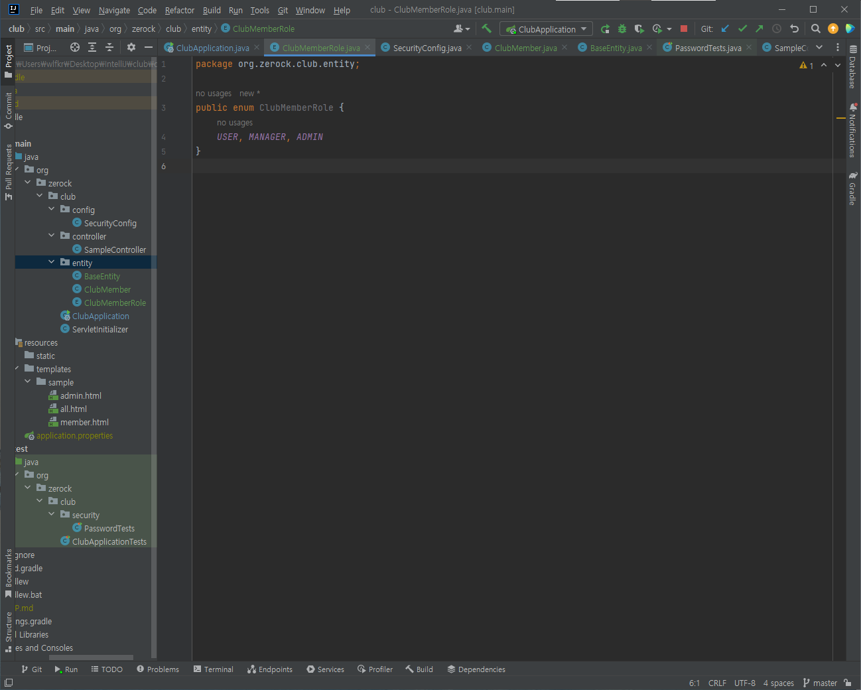This screenshot has height=690, width=861.
Task: Debug ClubApplication with the bug icon
Action: 622,29
